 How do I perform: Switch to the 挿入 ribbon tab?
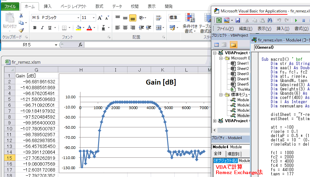pos(47,6)
